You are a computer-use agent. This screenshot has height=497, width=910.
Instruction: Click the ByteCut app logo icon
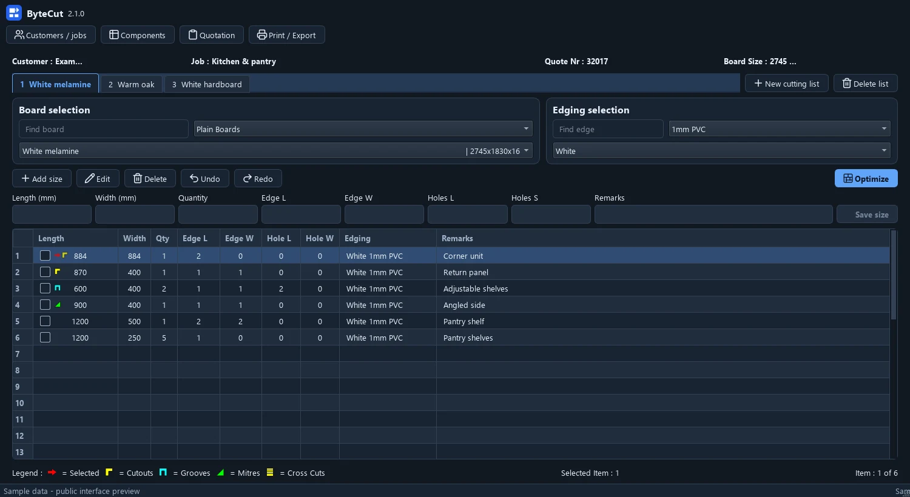[14, 13]
